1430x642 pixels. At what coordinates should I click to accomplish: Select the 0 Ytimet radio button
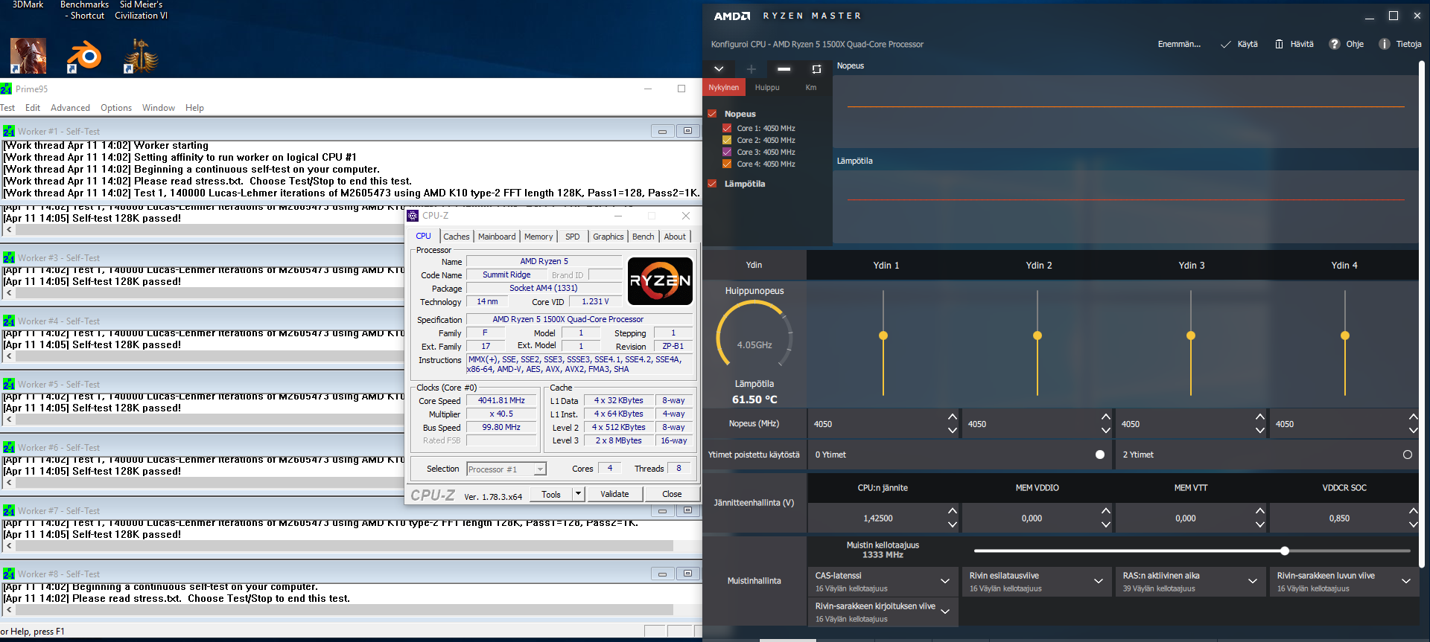click(1100, 455)
